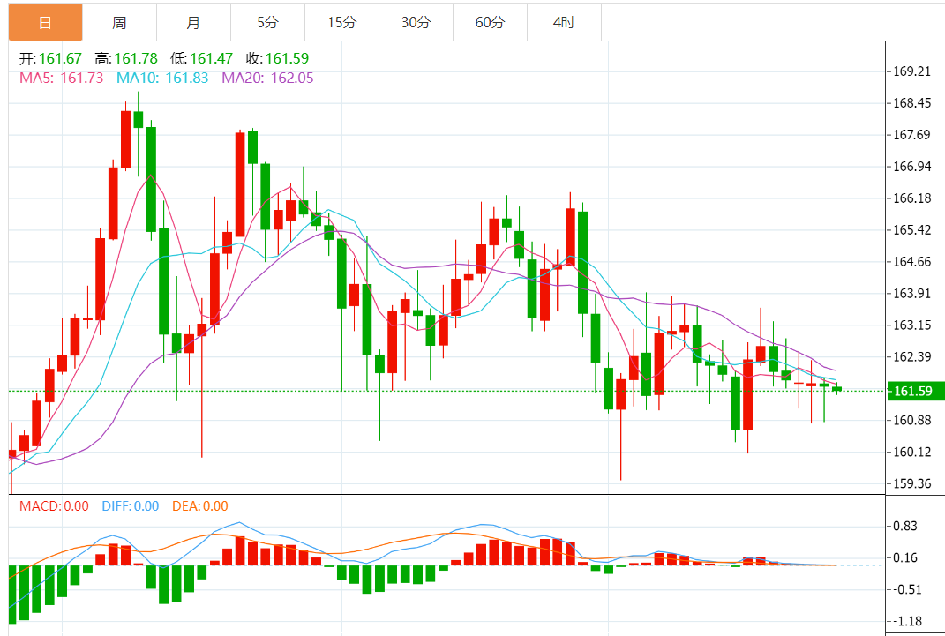945x636 pixels.
Task: Click the -0.51 MACD axis label
Action: click(x=907, y=589)
